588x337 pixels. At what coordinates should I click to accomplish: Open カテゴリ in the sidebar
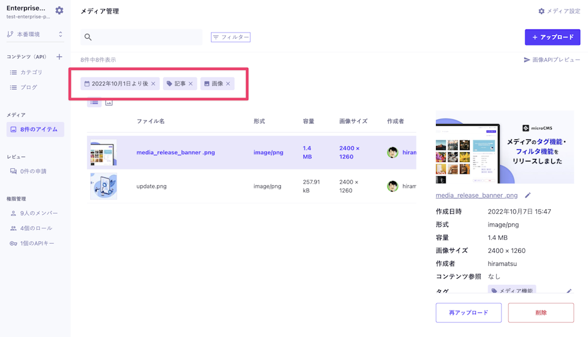click(31, 72)
